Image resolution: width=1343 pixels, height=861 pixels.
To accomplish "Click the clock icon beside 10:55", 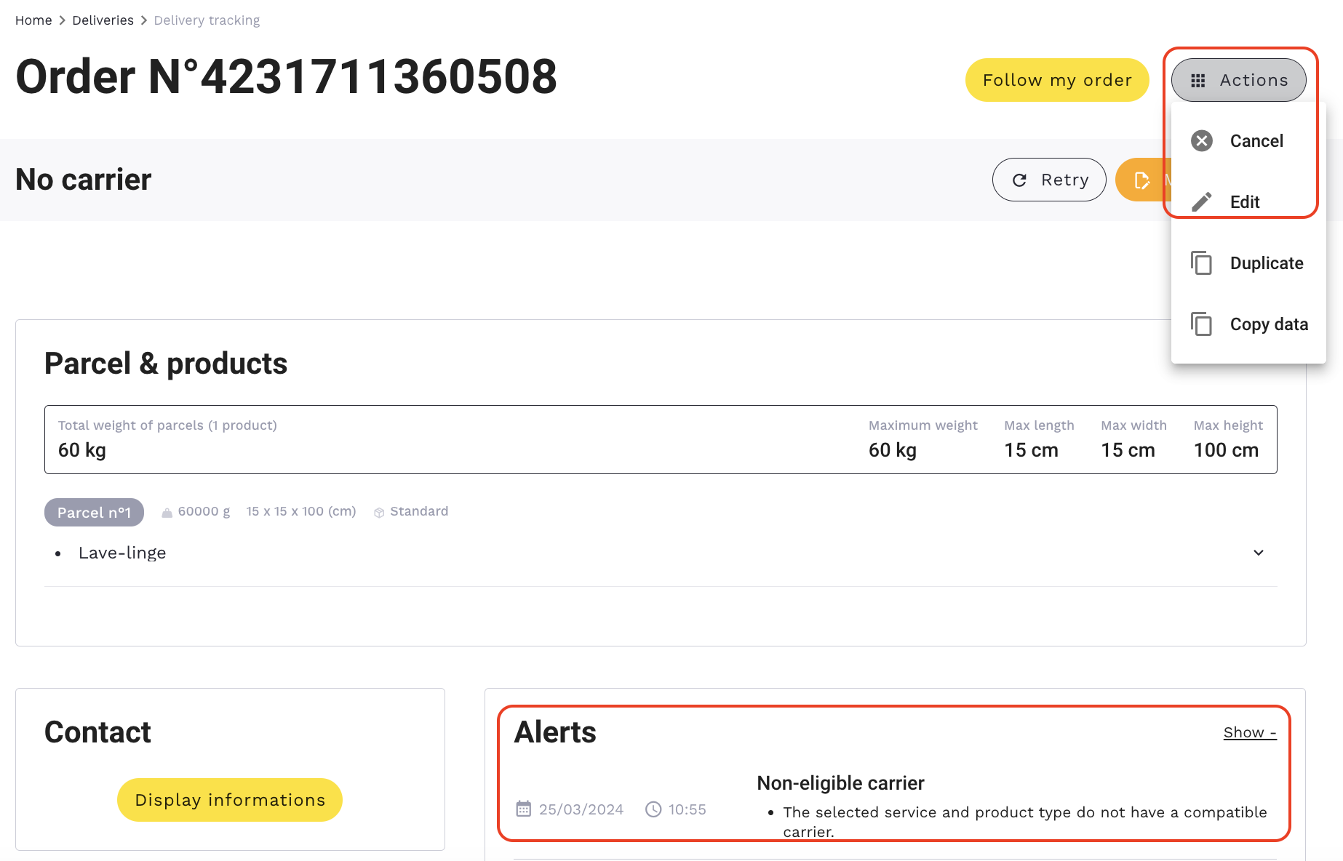I will tap(653, 809).
